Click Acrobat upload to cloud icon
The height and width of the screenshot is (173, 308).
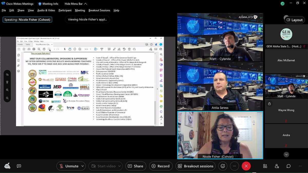point(29,49)
